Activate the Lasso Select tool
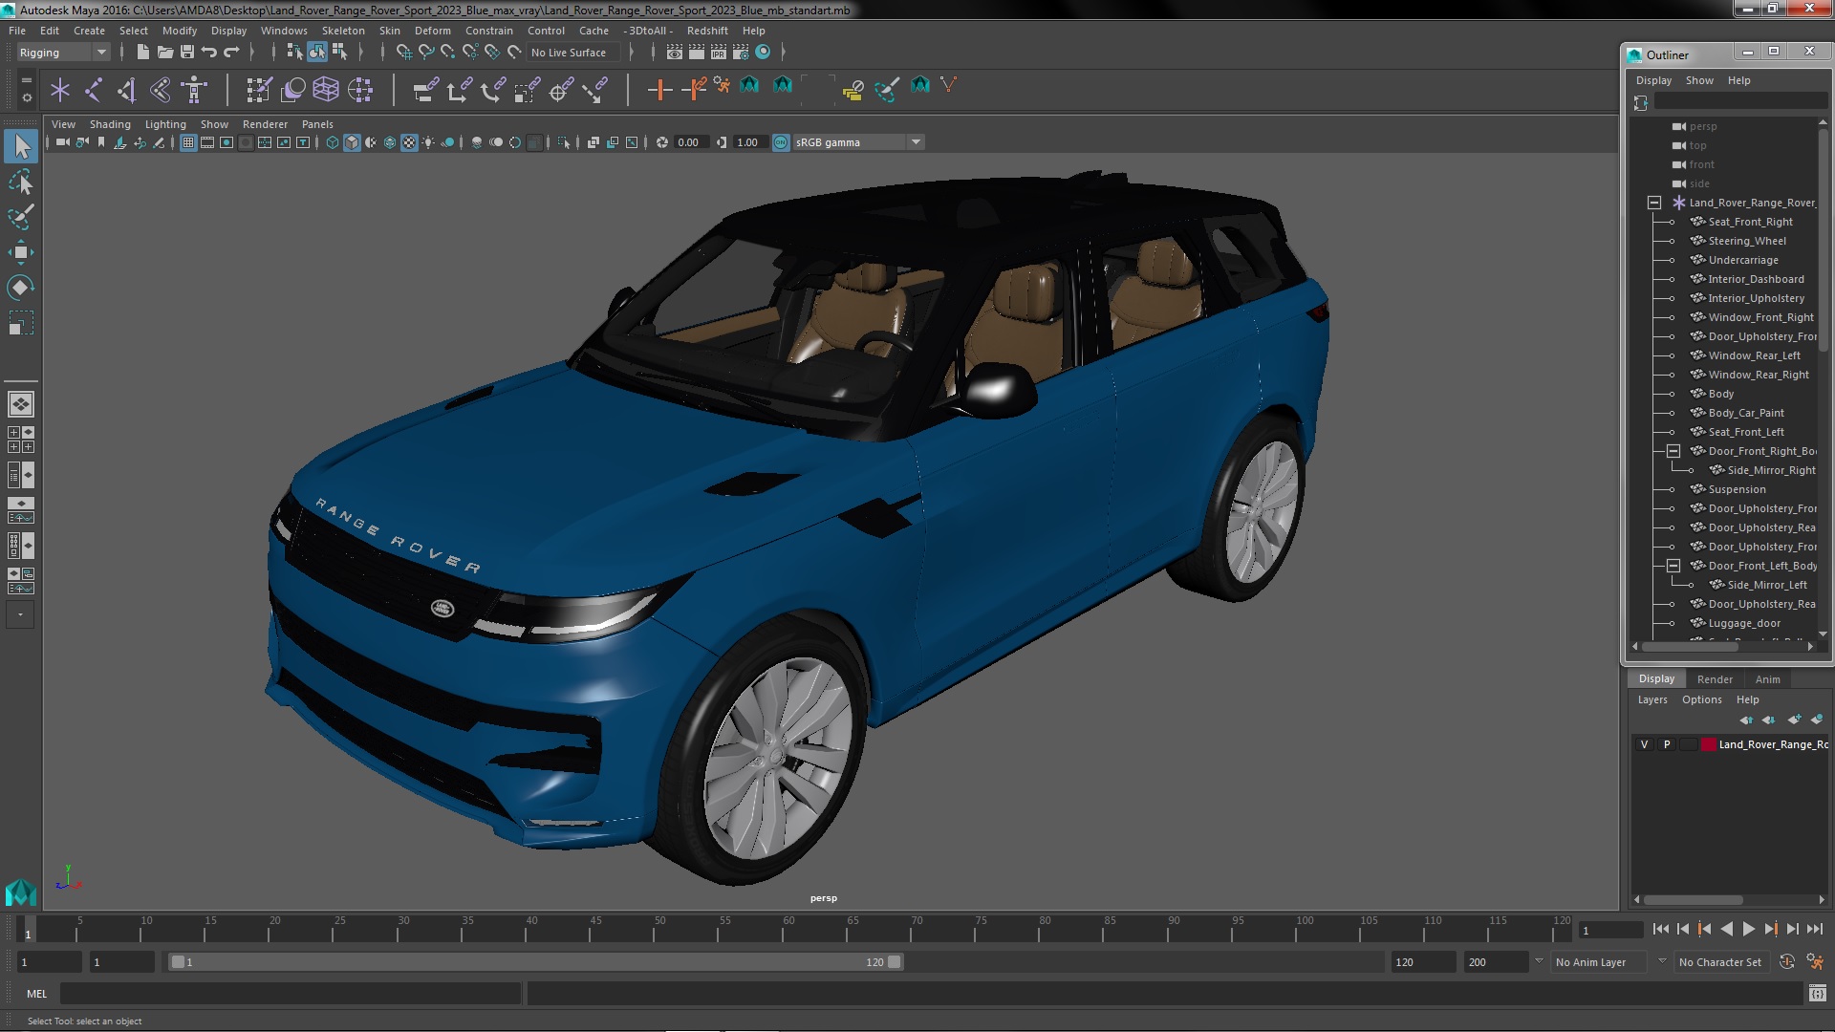 (x=21, y=182)
